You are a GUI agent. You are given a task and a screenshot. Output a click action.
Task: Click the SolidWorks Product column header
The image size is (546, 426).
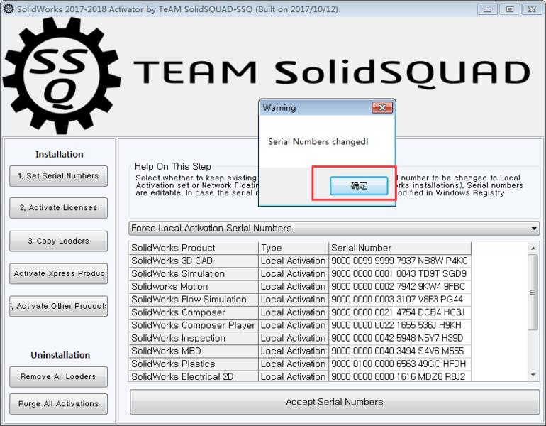pos(194,248)
